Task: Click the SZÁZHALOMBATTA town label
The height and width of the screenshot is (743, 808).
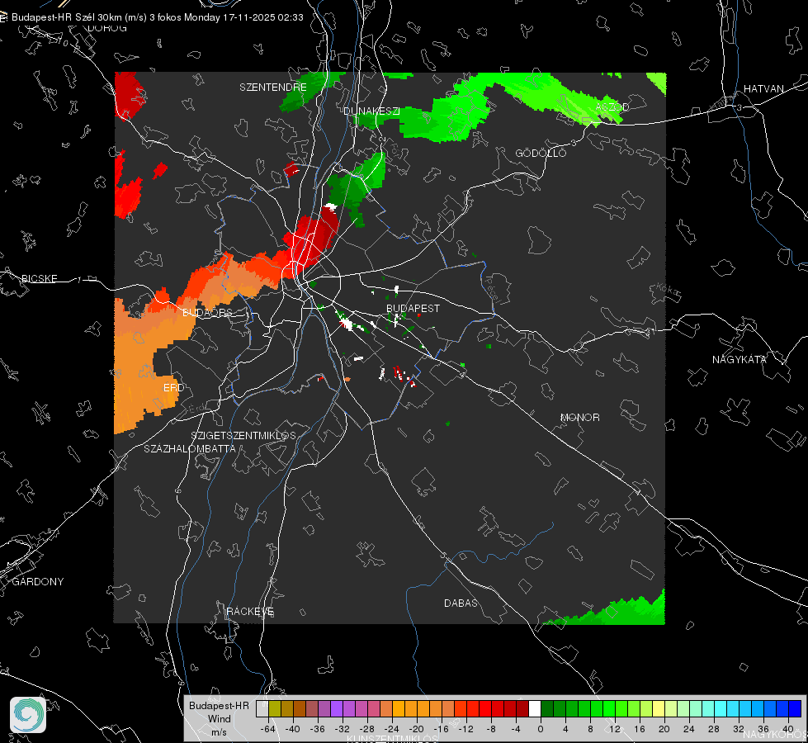Action: pos(190,448)
